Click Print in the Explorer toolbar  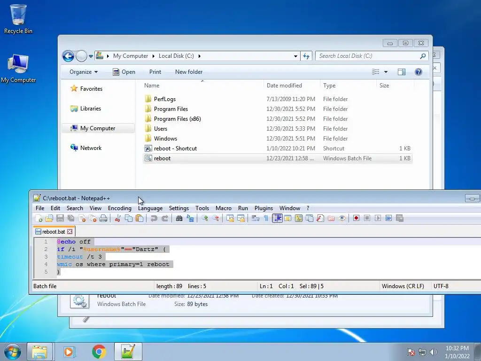pyautogui.click(x=155, y=72)
